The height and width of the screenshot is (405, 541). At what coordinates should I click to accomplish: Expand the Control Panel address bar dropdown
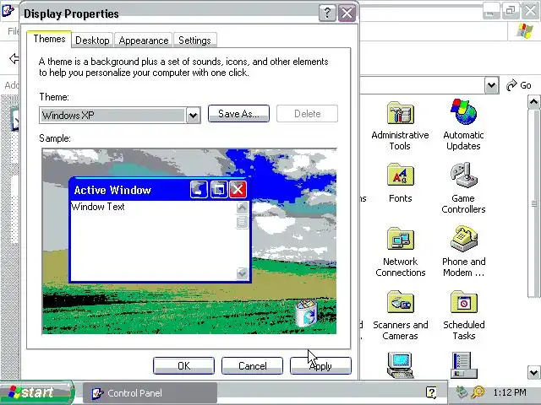[492, 85]
